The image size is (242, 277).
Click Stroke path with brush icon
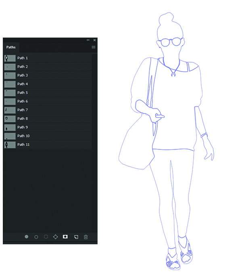[36, 237]
